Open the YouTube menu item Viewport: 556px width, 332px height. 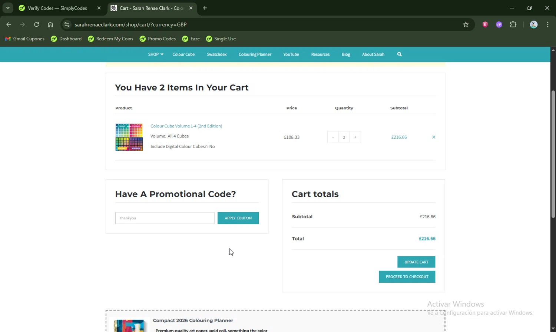pyautogui.click(x=291, y=54)
